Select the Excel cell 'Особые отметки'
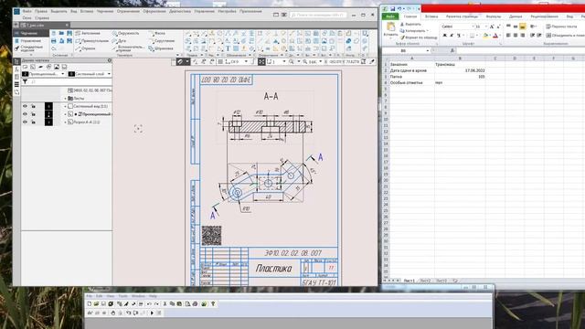The image size is (585, 329). [x=411, y=82]
